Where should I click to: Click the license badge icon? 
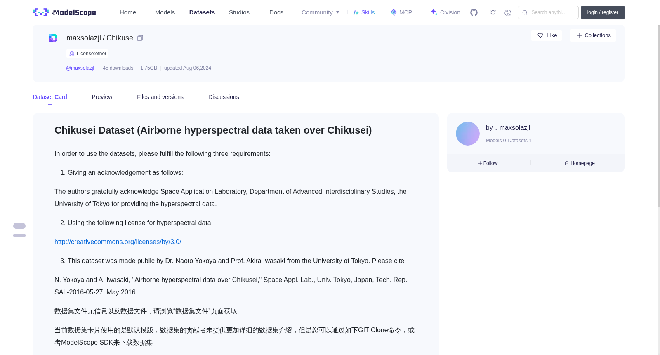(x=72, y=54)
